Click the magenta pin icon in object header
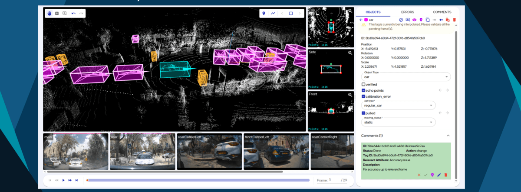The width and height of the screenshot is (521, 192). point(421,20)
